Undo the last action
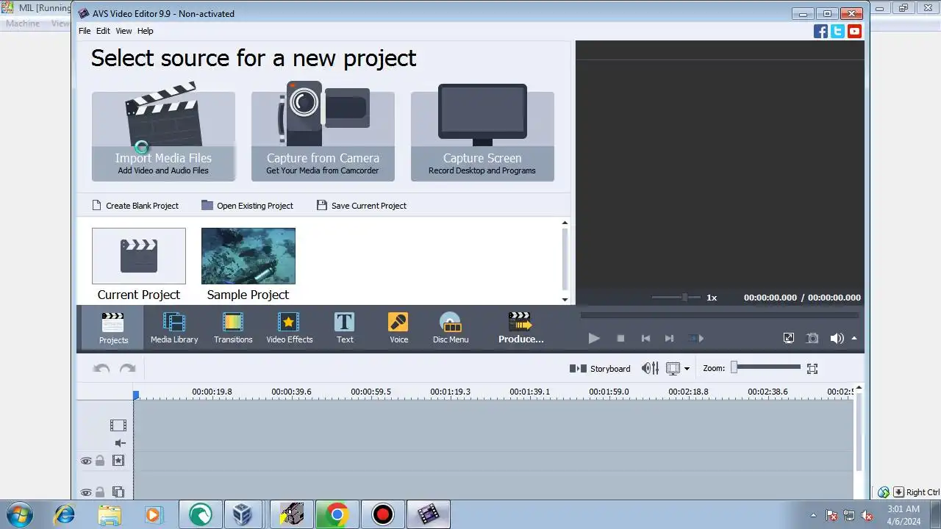941x529 pixels. point(101,368)
